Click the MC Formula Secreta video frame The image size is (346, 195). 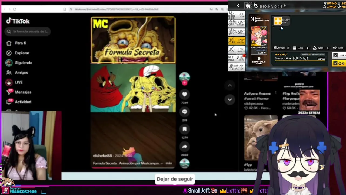tap(133, 40)
